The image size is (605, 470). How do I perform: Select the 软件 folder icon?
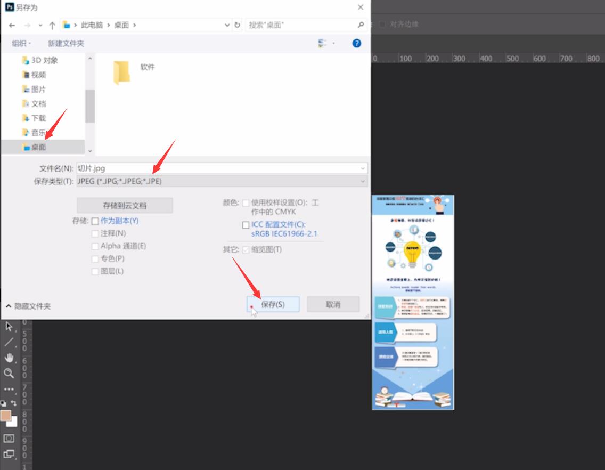(x=122, y=72)
